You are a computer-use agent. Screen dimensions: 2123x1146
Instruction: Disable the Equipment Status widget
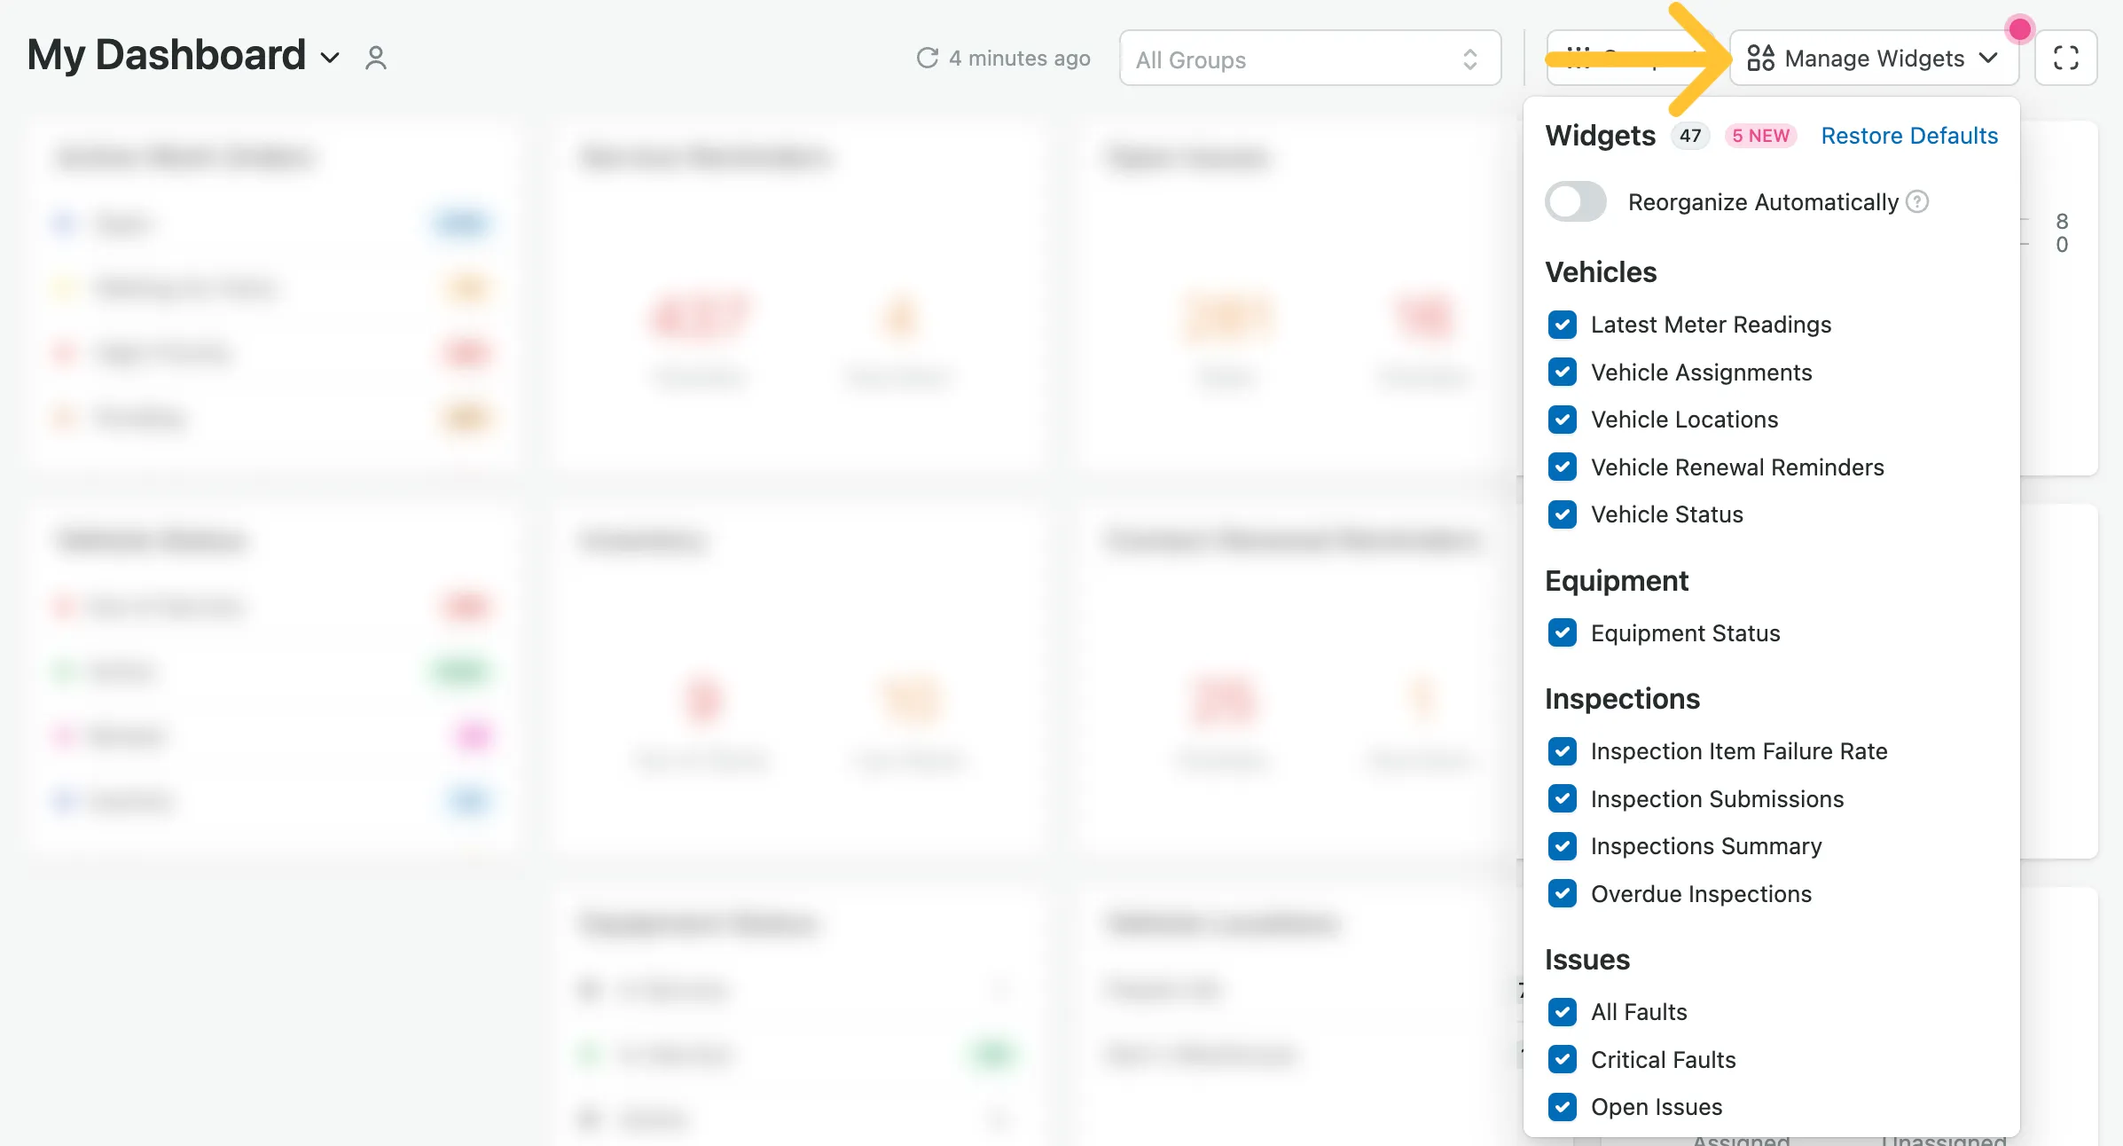[x=1563, y=633]
